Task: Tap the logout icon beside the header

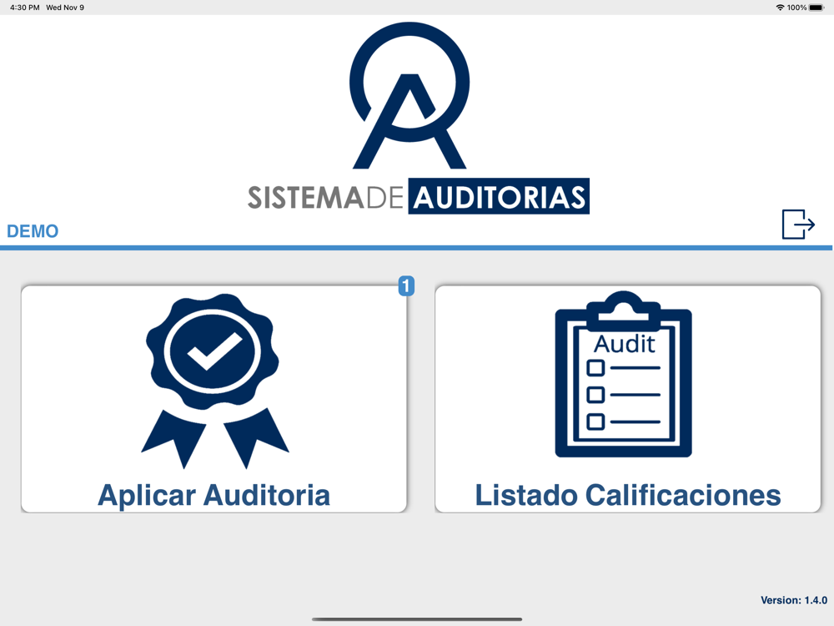Action: tap(798, 224)
